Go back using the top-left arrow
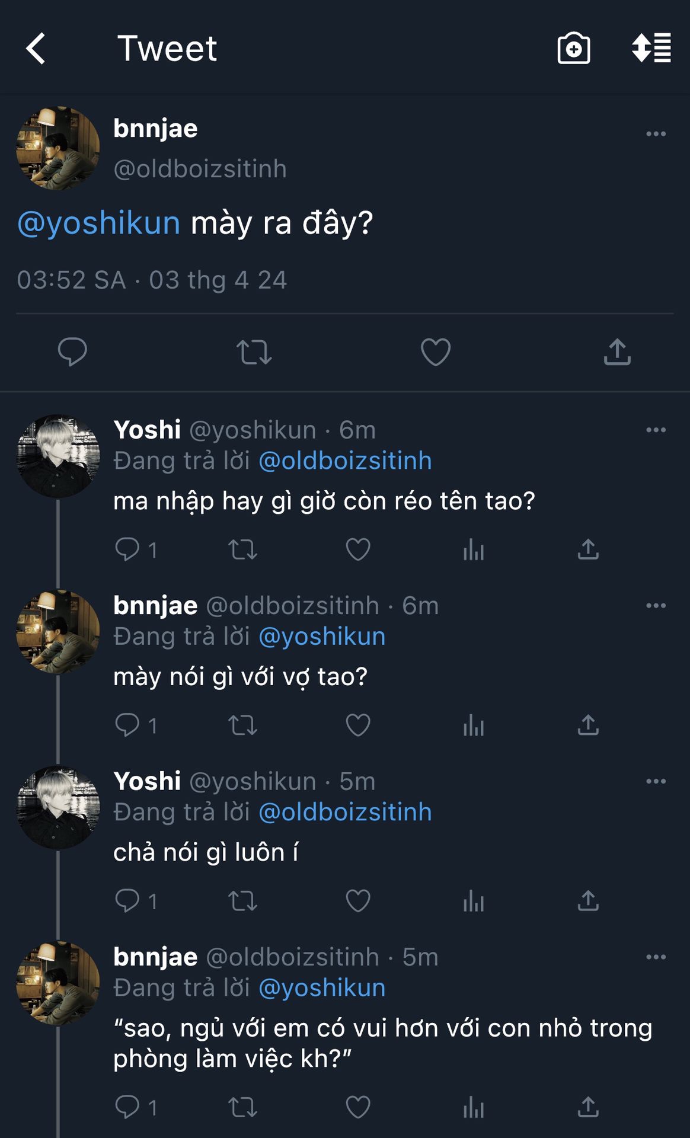690x1138 pixels. click(36, 48)
